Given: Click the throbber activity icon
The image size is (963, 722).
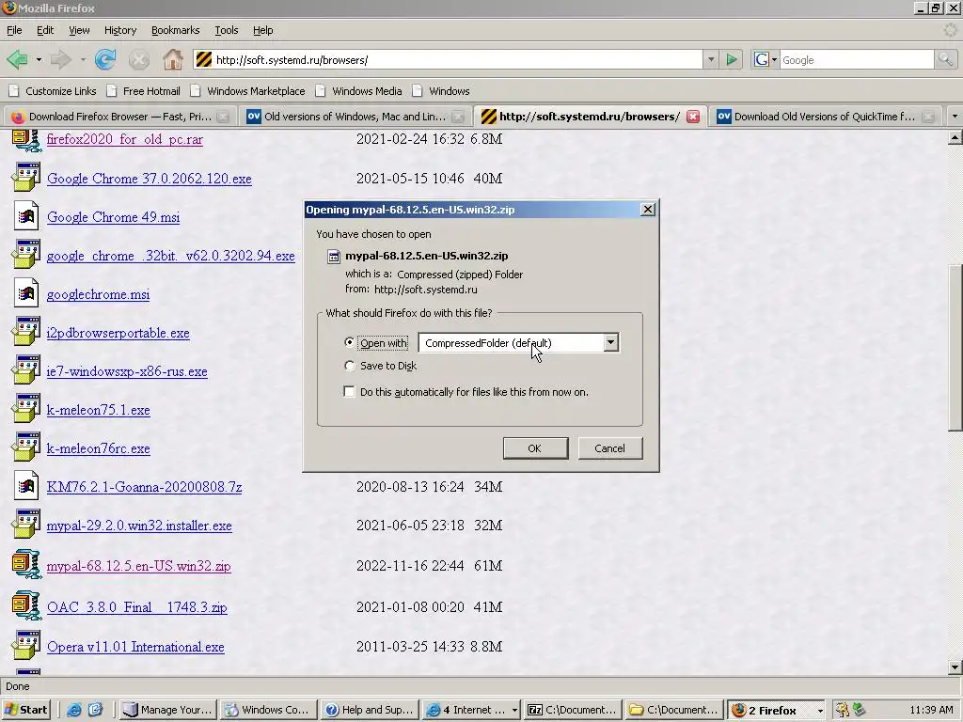Looking at the screenshot, I should 950,30.
